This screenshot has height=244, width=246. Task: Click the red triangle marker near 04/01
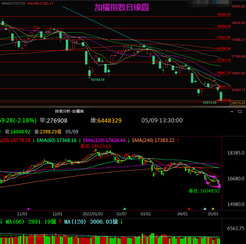(189, 208)
